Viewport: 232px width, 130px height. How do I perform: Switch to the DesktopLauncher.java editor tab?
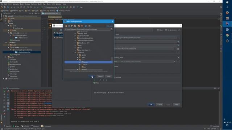pos(51,13)
